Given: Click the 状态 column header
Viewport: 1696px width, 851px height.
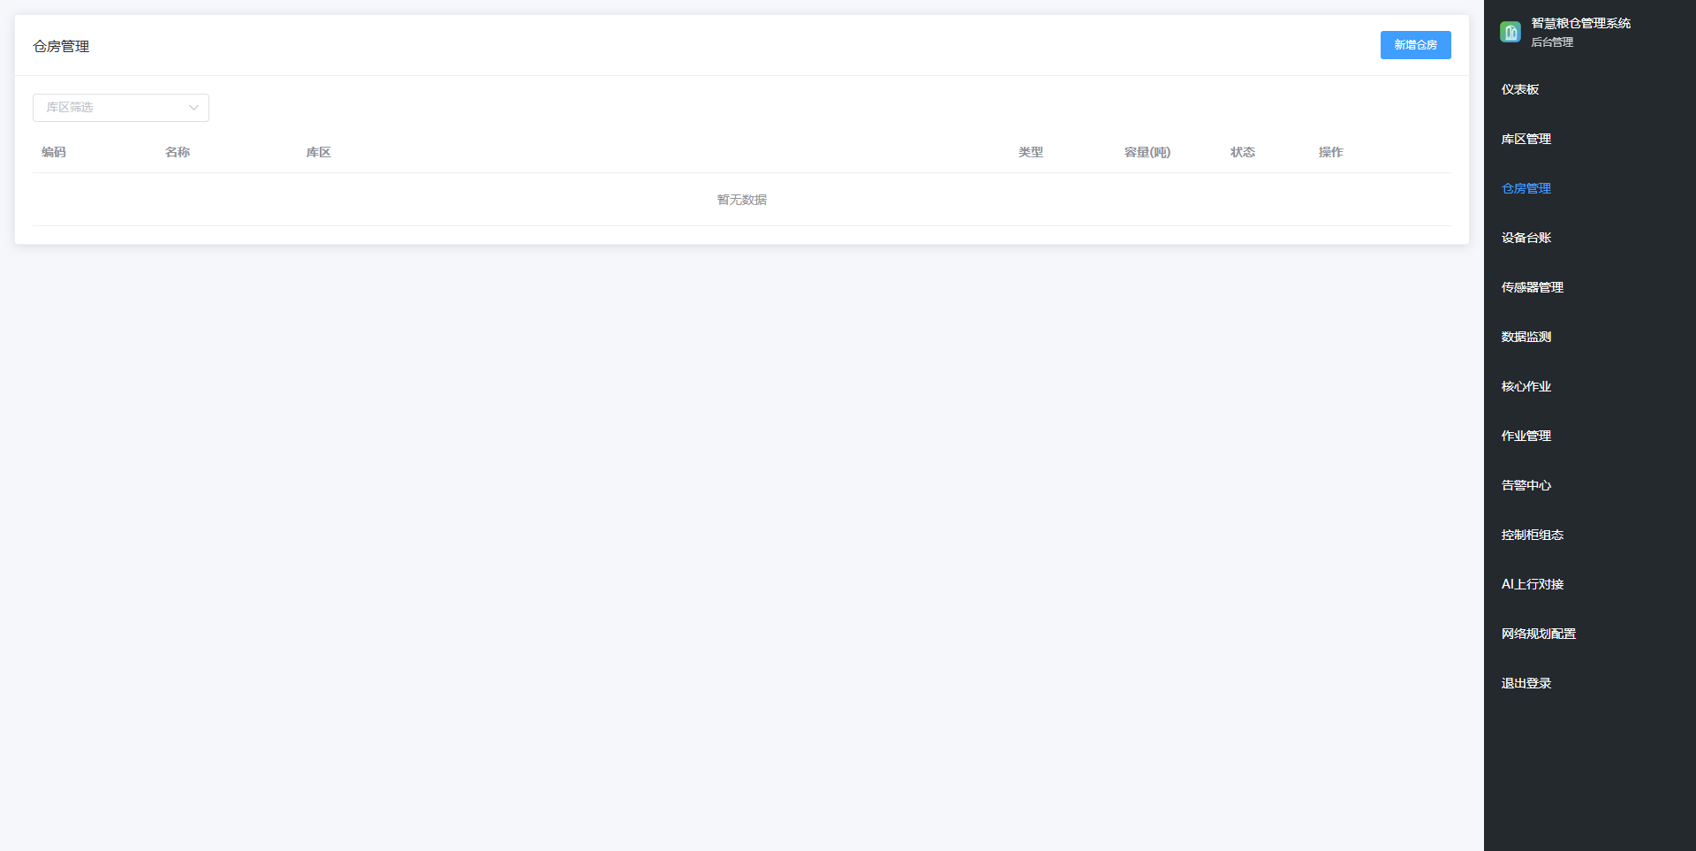Looking at the screenshot, I should [x=1242, y=152].
